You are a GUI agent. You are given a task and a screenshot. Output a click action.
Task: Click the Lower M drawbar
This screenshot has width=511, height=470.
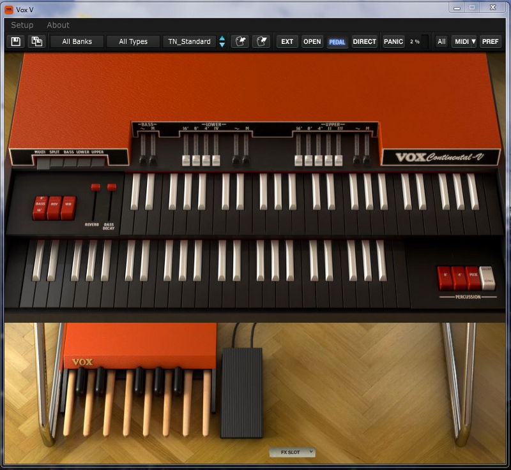tap(246, 160)
